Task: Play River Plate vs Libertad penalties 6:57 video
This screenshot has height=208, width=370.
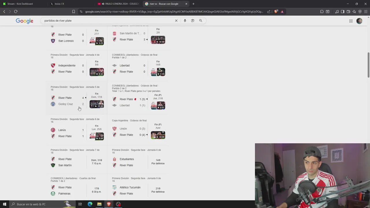Action: point(158,105)
